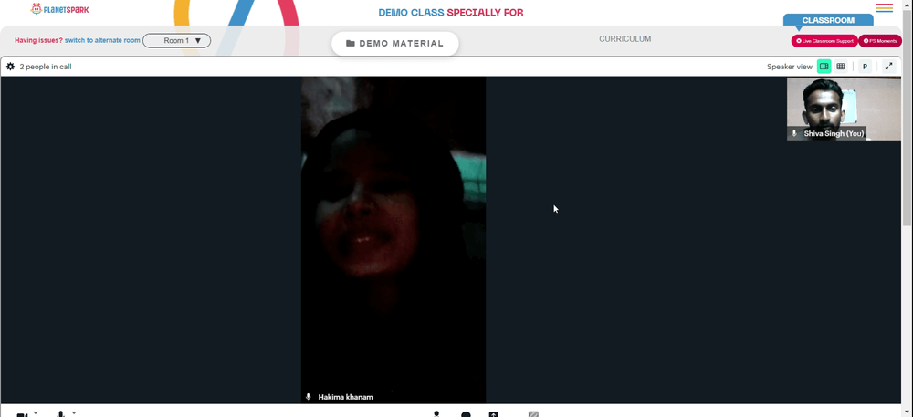
Task: Open the Room 1 dropdown
Action: 176,41
